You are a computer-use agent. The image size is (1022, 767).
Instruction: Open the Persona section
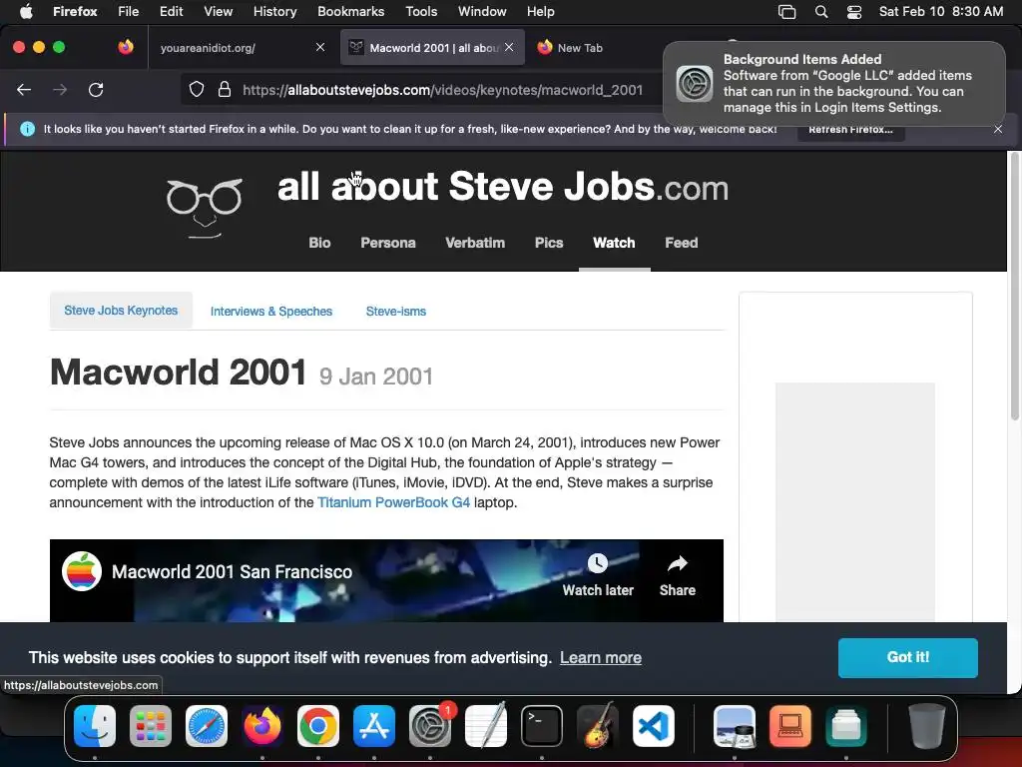coord(388,243)
